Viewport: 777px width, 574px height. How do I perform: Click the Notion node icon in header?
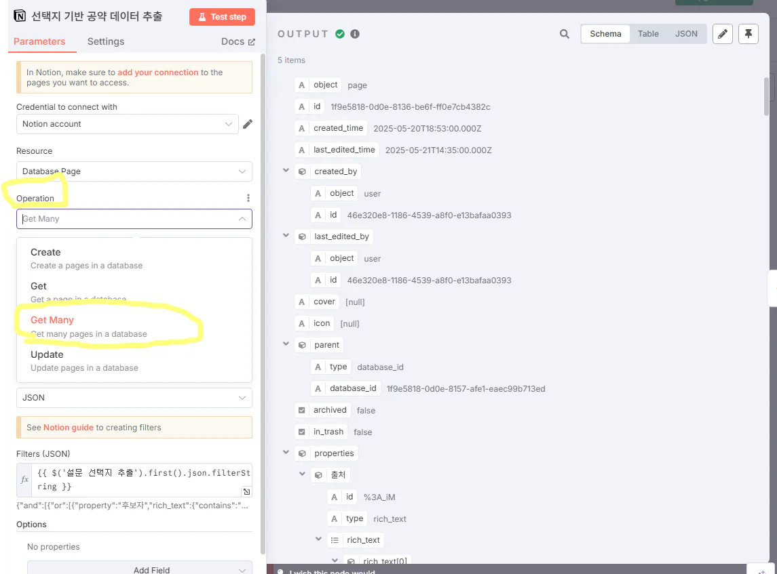pos(18,15)
